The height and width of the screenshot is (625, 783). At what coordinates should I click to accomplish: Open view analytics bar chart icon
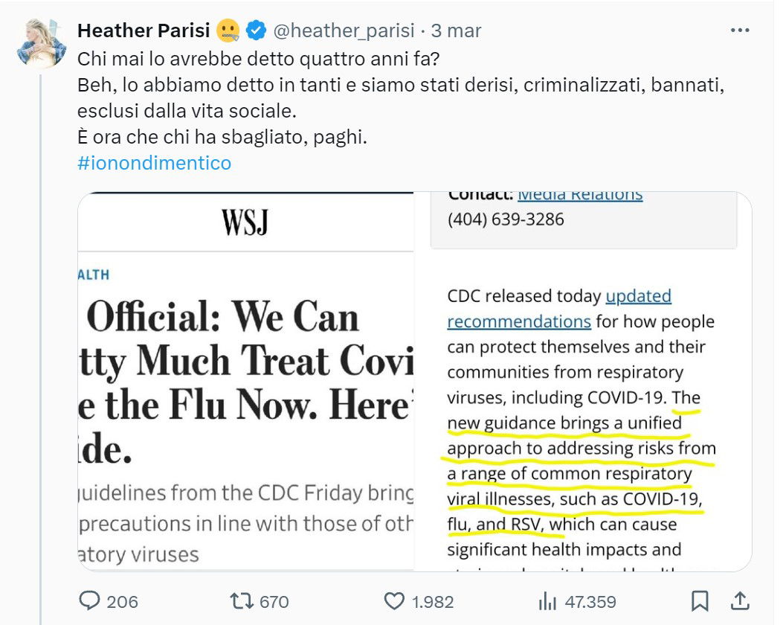[x=547, y=600]
